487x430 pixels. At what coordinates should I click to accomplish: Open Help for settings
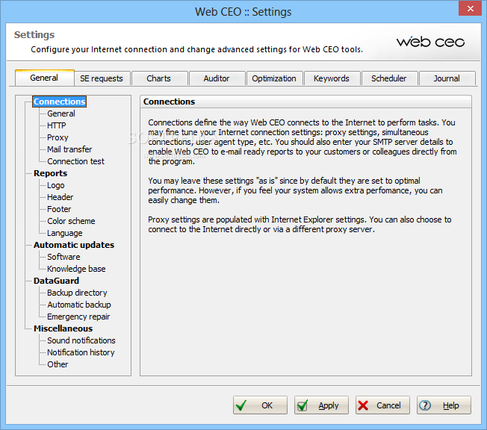point(444,405)
